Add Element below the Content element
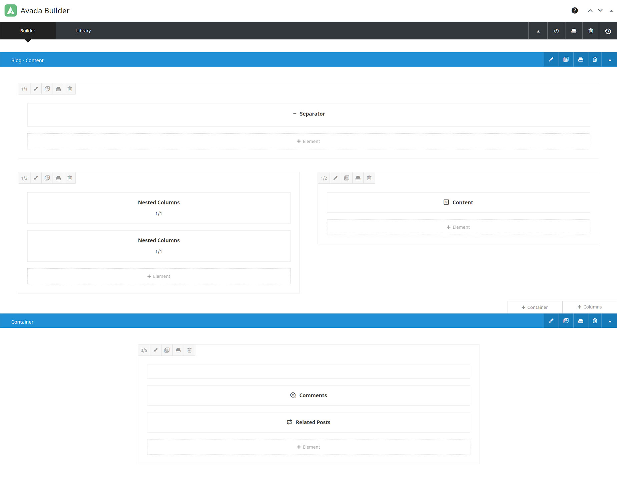This screenshot has height=483, width=617. click(458, 227)
